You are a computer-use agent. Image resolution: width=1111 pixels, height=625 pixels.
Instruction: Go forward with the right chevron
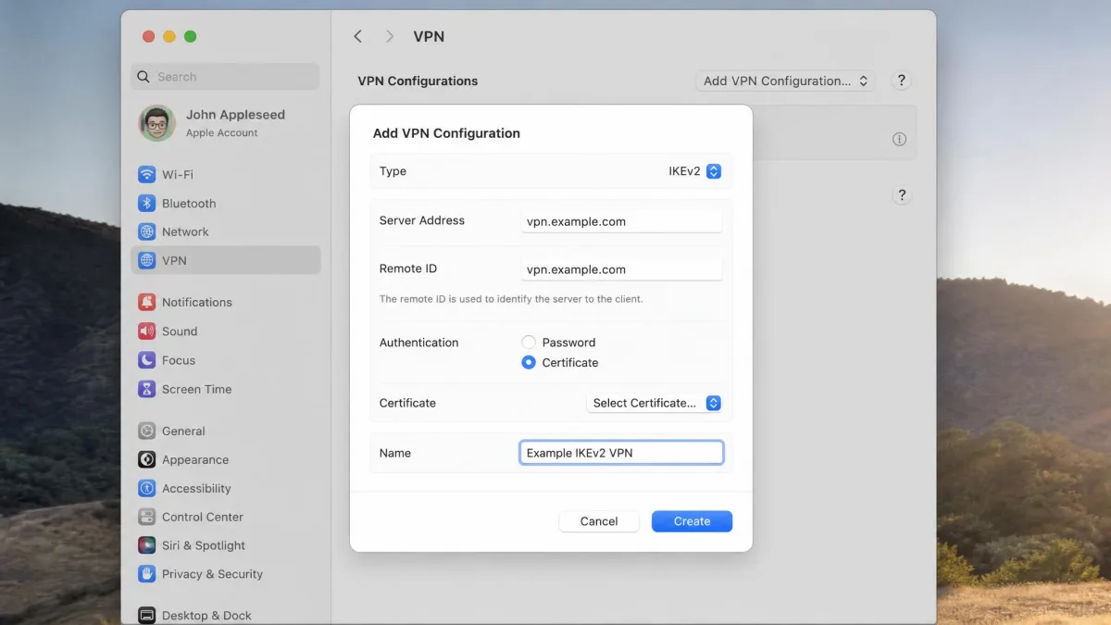point(390,36)
